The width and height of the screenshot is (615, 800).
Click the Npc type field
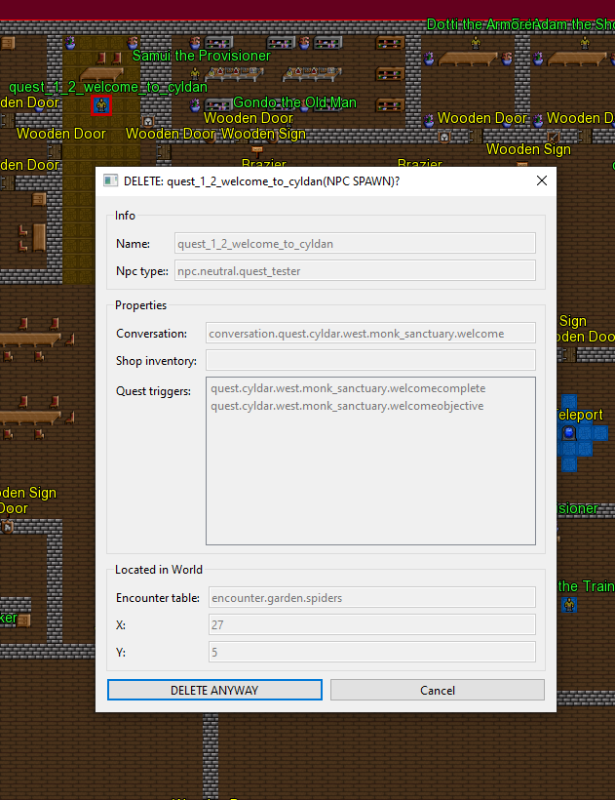pos(355,270)
